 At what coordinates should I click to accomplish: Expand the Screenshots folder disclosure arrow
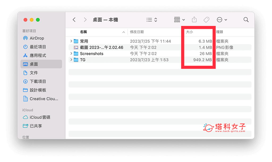71,53
